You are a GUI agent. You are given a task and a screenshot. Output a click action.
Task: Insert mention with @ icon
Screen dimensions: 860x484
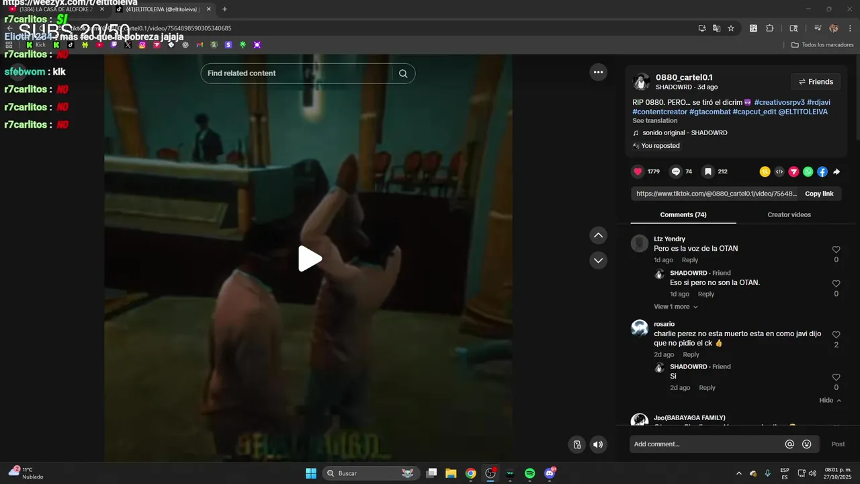(x=789, y=444)
